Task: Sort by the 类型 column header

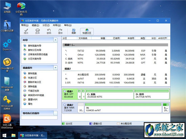Action: pos(141,38)
